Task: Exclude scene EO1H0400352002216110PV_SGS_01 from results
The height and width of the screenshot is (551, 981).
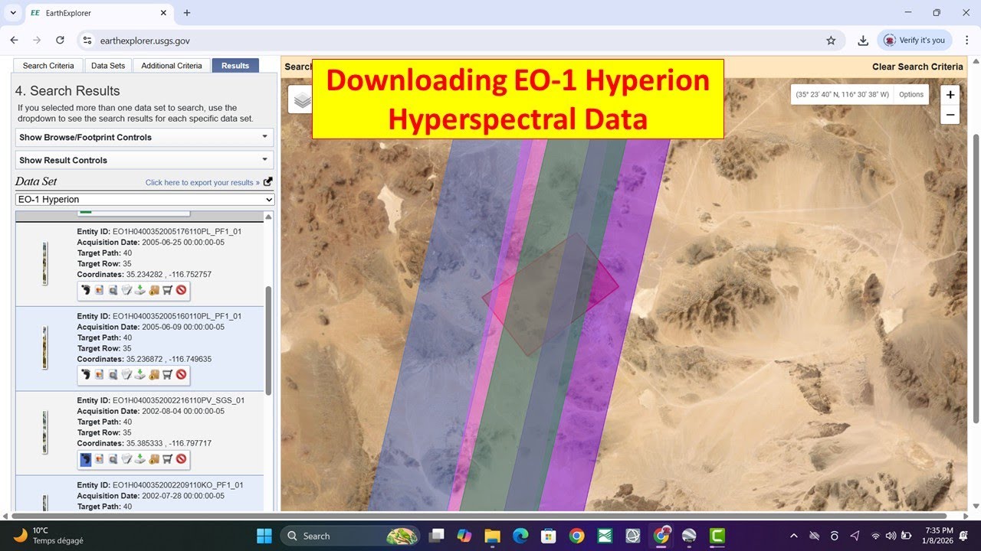Action: (x=181, y=459)
